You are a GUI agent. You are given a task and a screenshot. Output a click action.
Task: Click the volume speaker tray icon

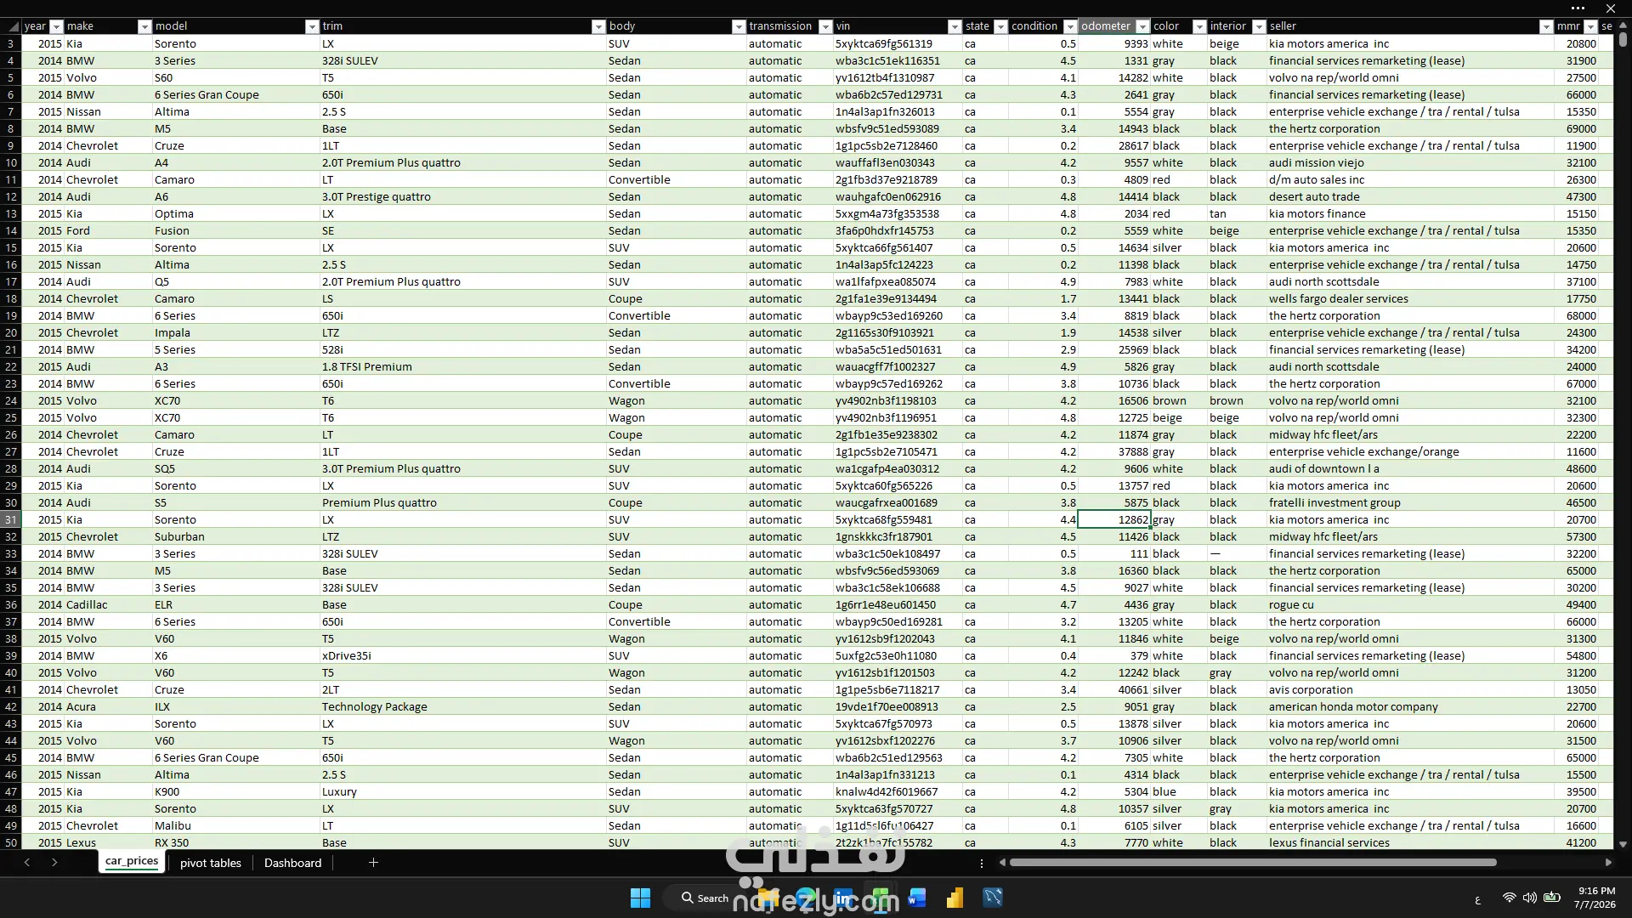click(1529, 898)
